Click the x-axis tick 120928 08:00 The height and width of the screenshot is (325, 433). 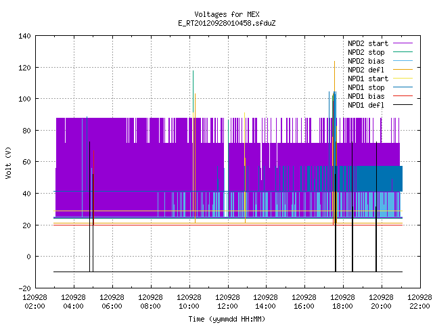[150, 302]
